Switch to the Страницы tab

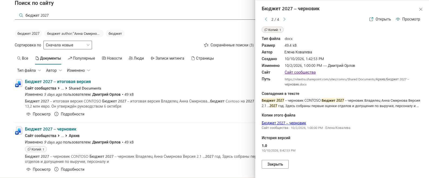coord(203,58)
